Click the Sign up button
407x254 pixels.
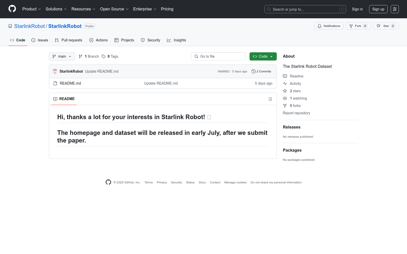tap(378, 9)
